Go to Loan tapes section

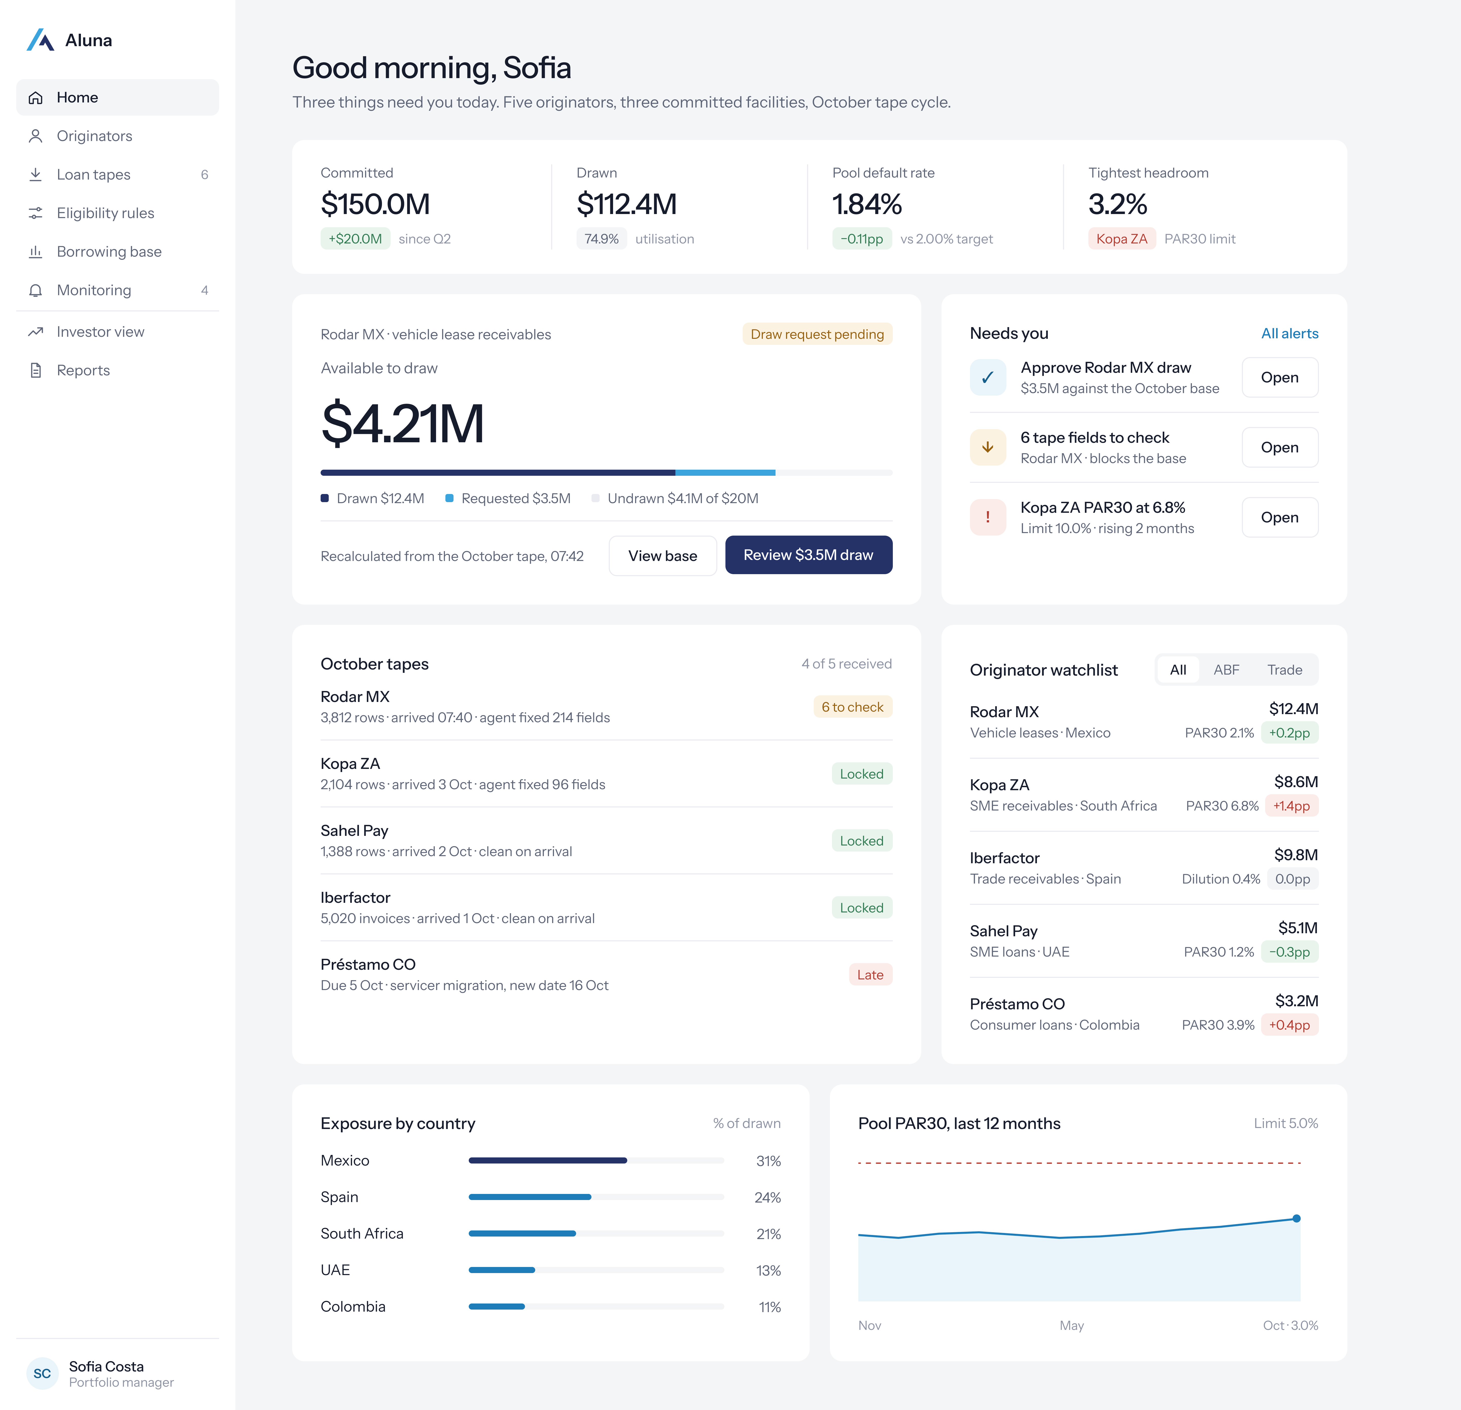click(118, 174)
